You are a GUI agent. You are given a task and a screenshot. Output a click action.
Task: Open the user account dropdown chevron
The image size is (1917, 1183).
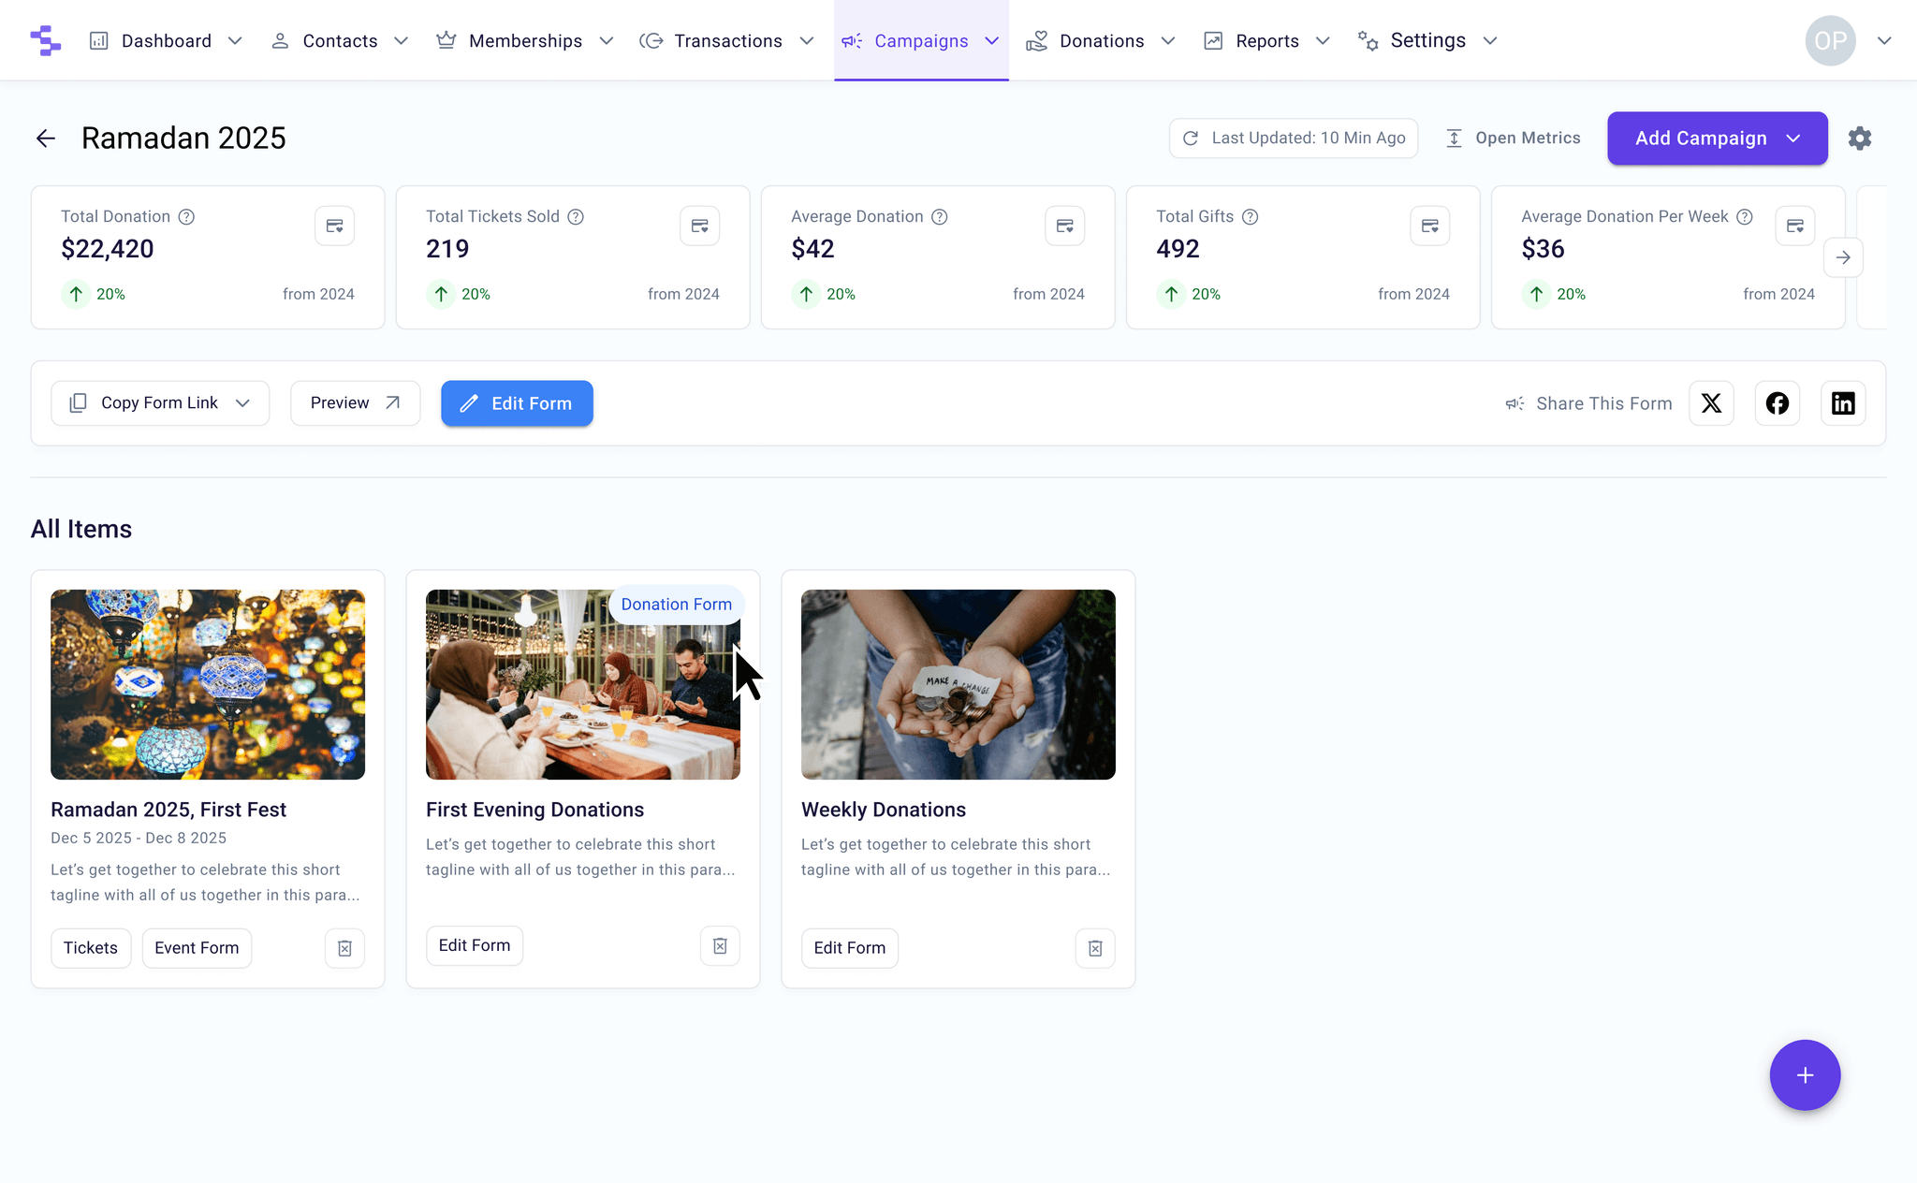(x=1884, y=41)
